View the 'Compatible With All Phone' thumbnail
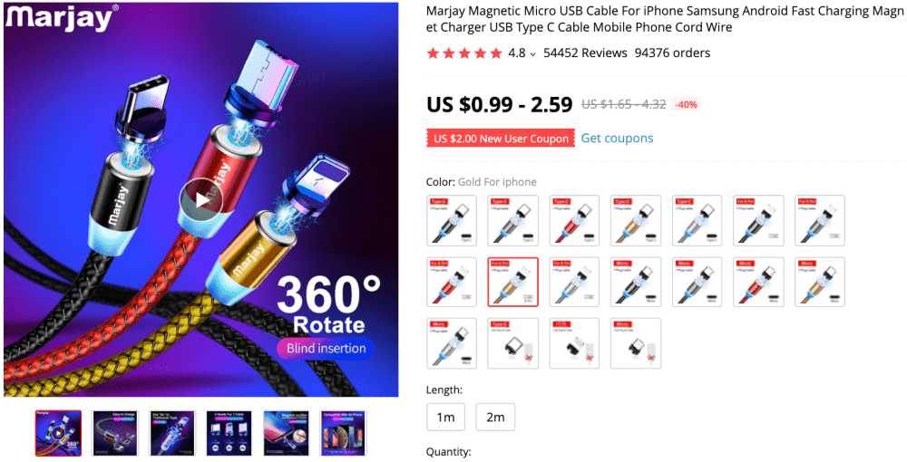 tap(343, 433)
